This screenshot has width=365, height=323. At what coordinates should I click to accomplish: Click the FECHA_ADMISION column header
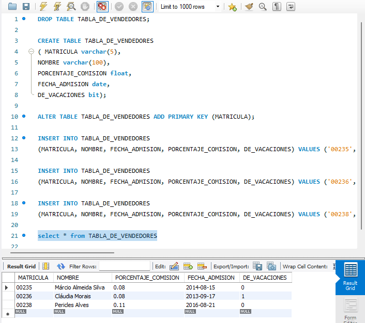tap(211, 278)
